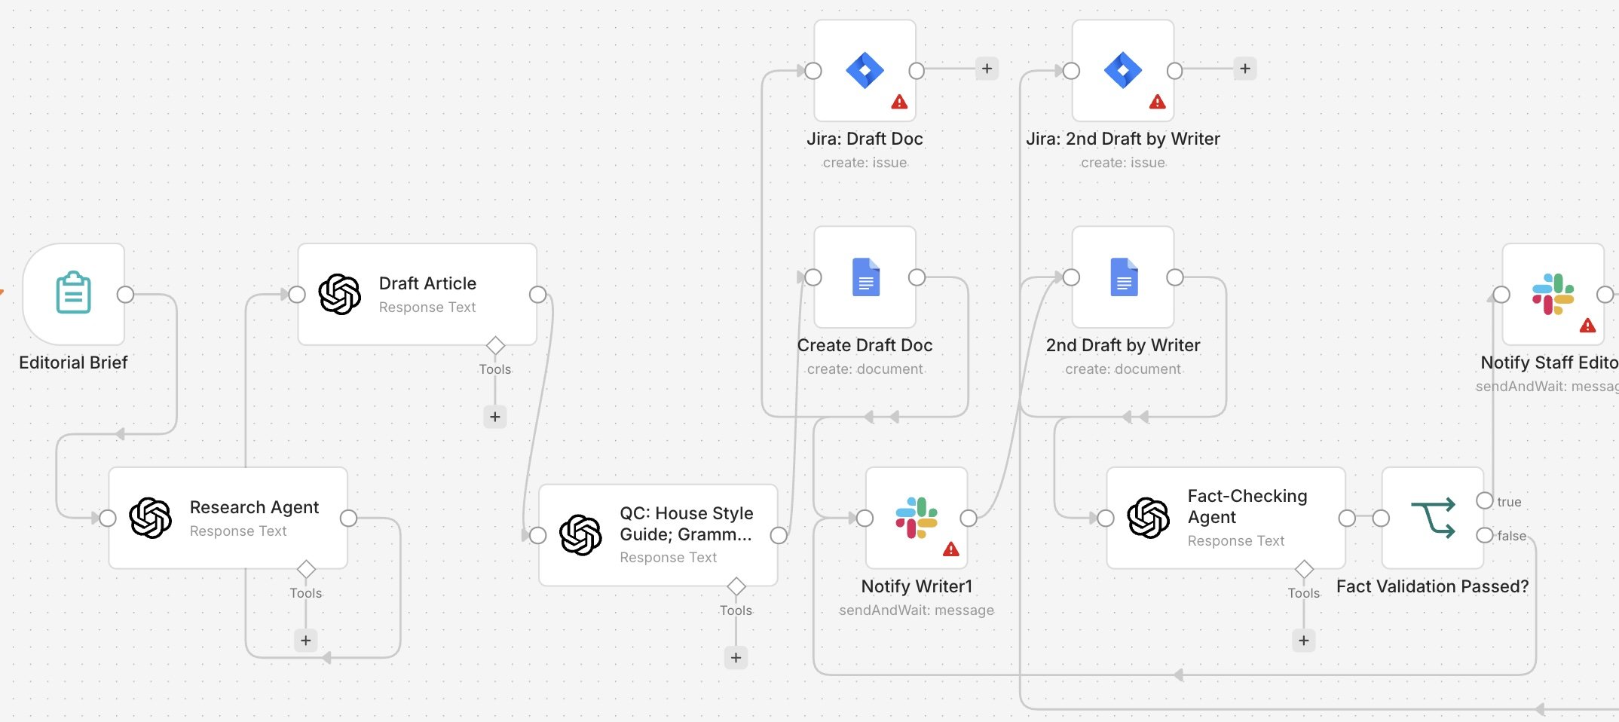
Task: Click the Tools diamond on Draft Article
Action: point(495,346)
